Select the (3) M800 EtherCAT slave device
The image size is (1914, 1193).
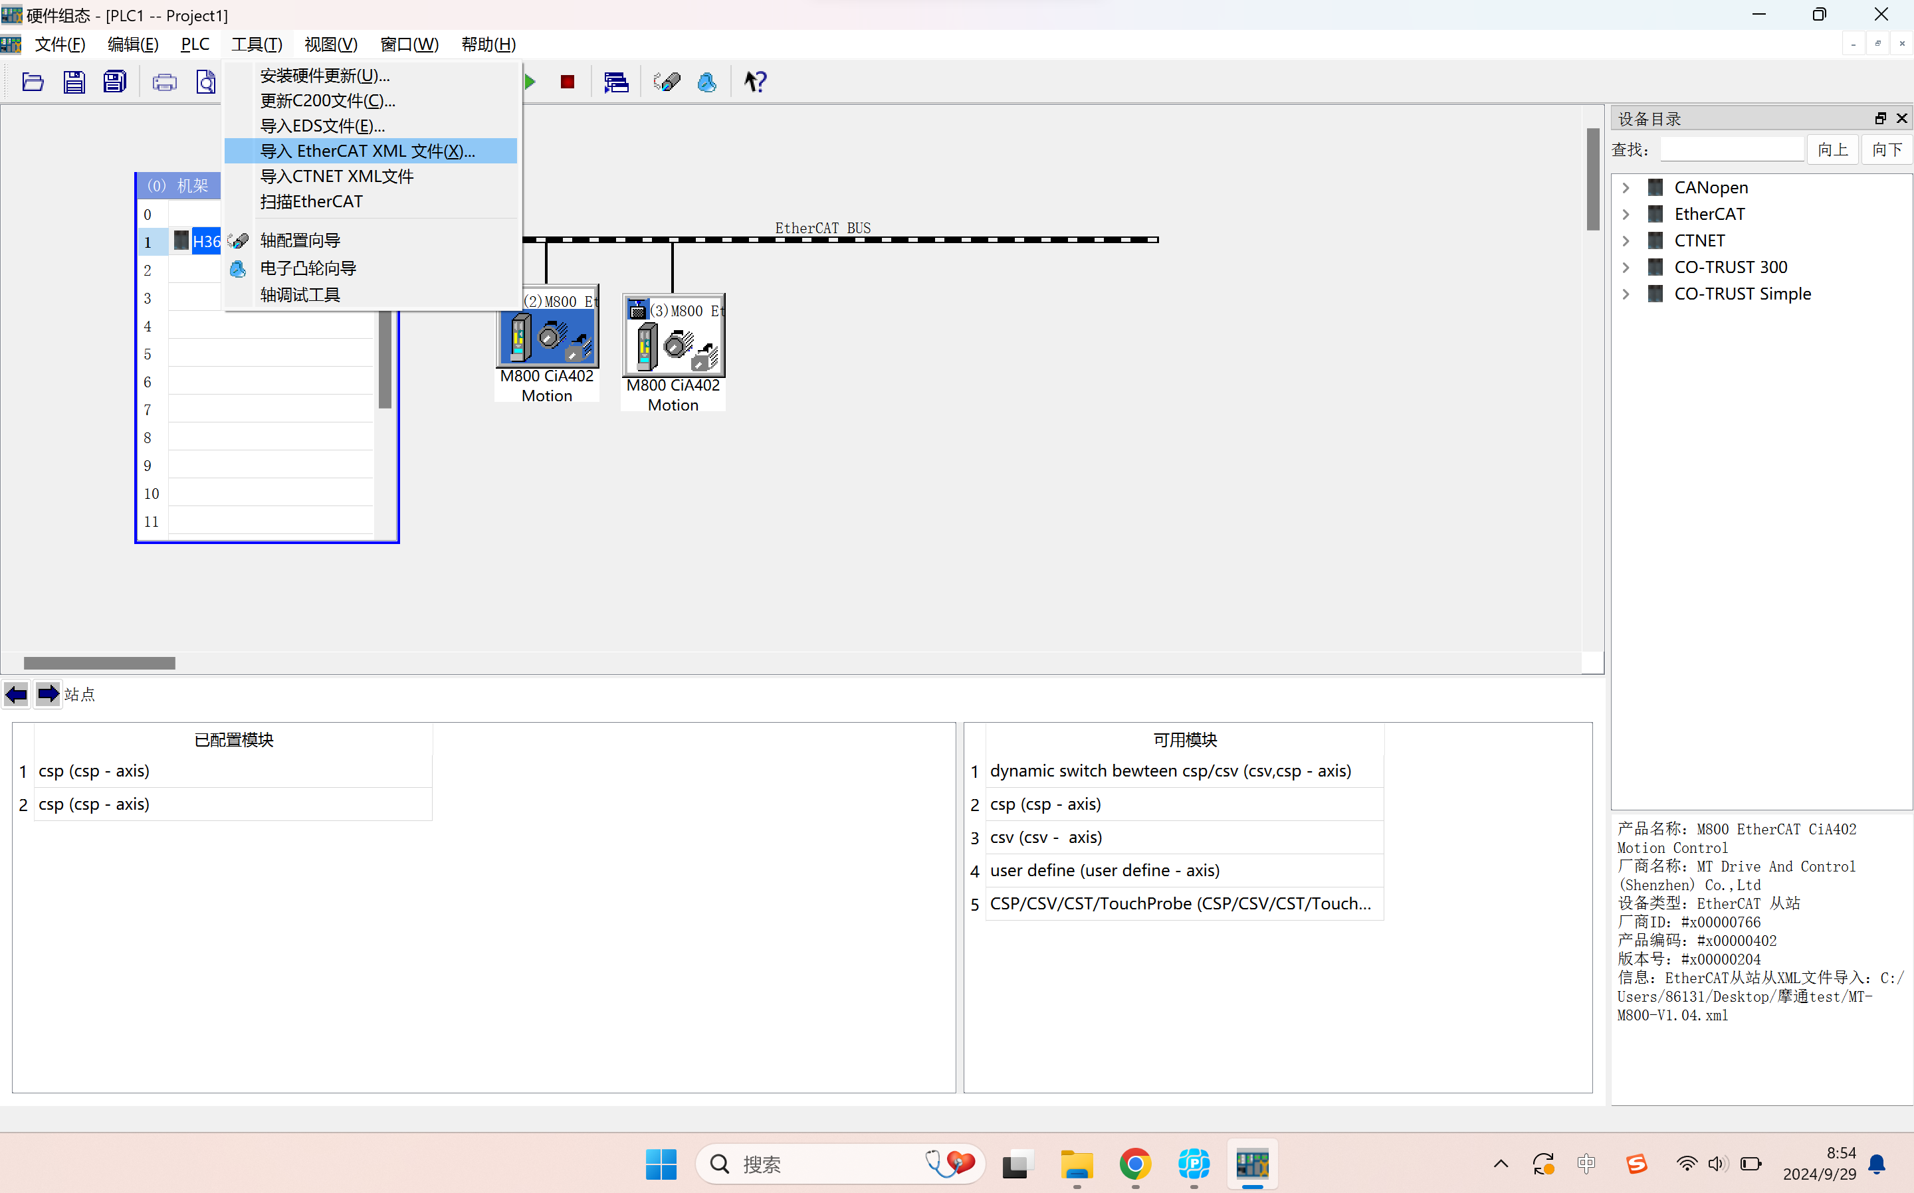pyautogui.click(x=673, y=352)
